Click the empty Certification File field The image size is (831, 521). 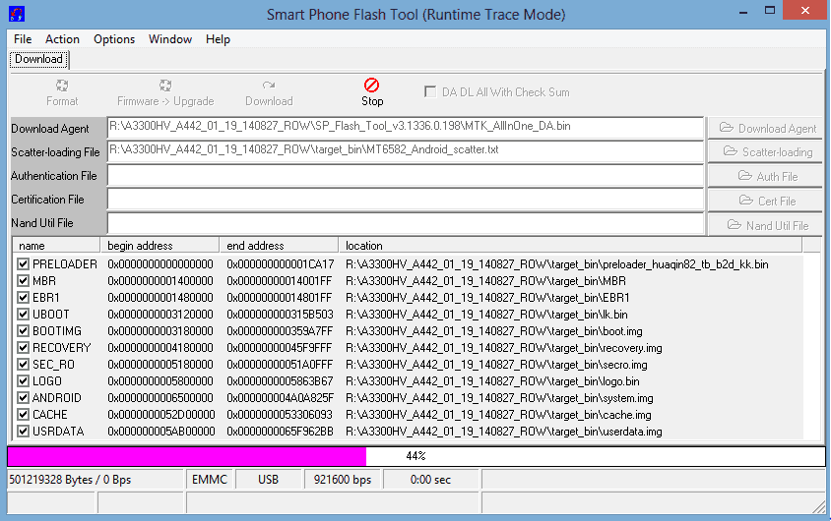pos(406,199)
